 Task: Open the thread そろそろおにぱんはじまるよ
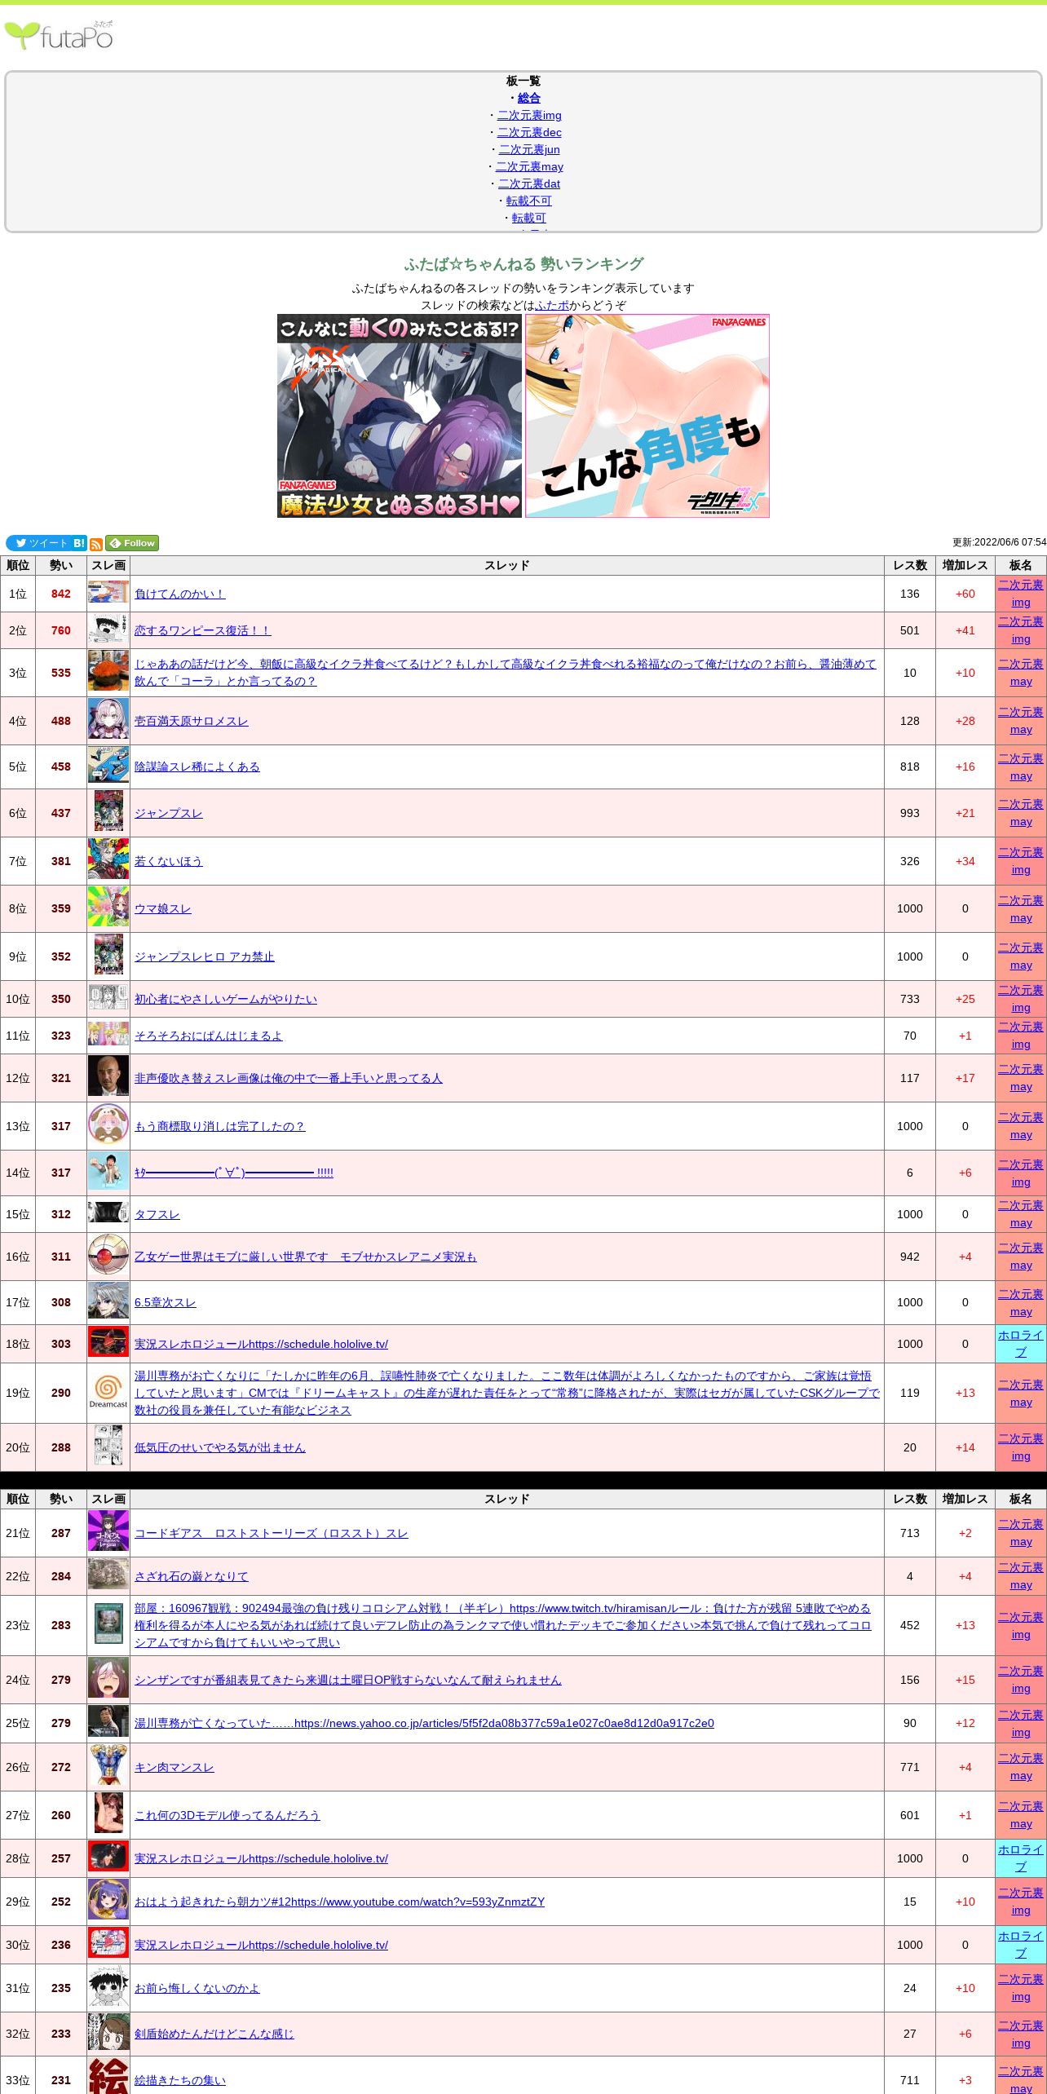click(208, 1036)
